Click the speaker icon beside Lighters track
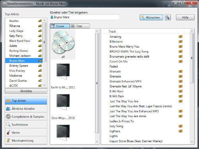The height and width of the screenshot is (149, 199). (180, 131)
